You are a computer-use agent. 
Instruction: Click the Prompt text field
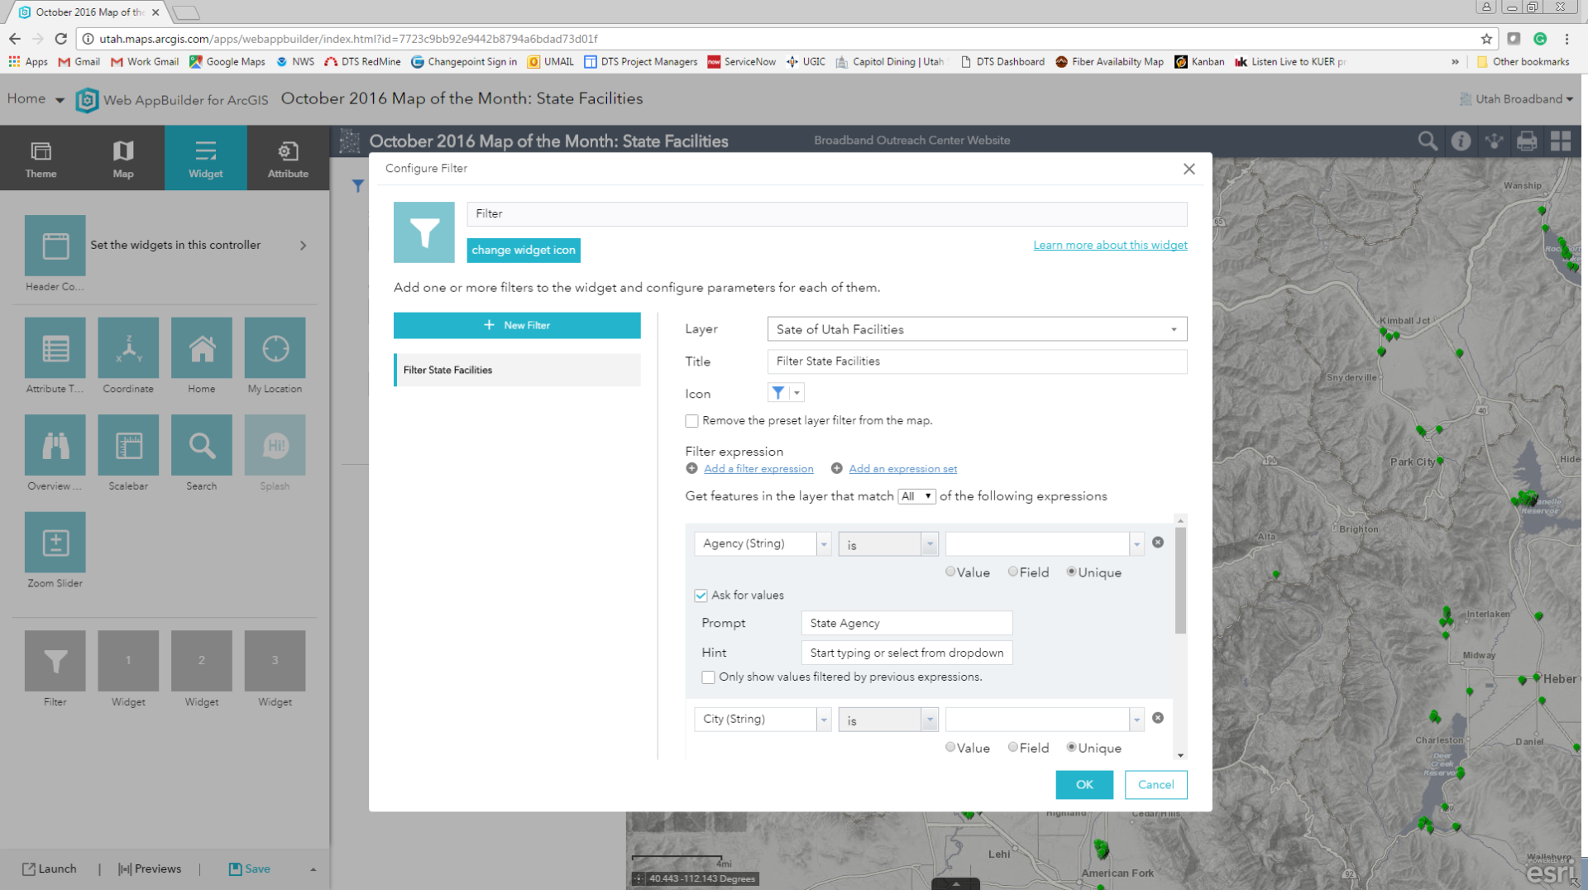click(x=907, y=623)
